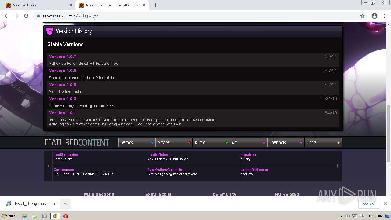Open Version 1.0.3 link
This screenshot has height=220, width=391.
coord(63,99)
